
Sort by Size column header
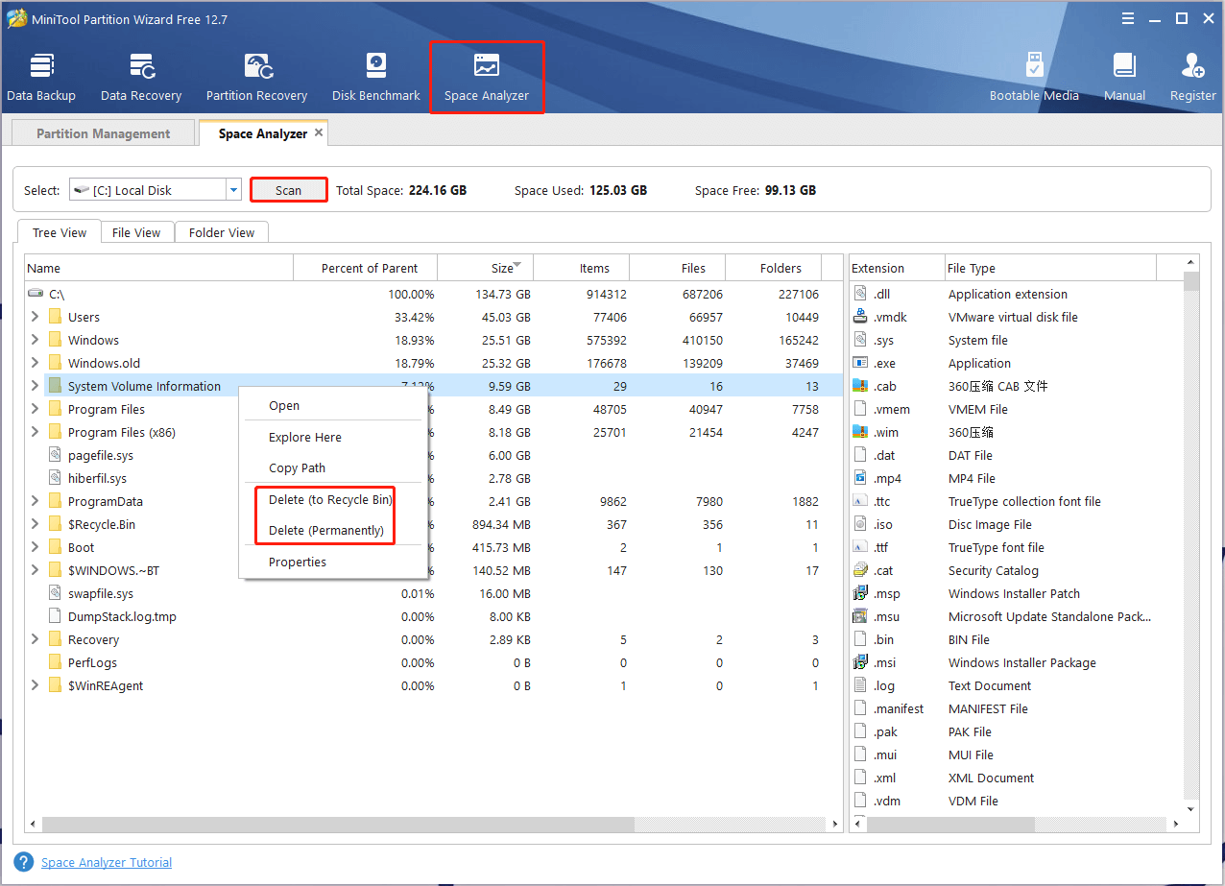pyautogui.click(x=485, y=268)
